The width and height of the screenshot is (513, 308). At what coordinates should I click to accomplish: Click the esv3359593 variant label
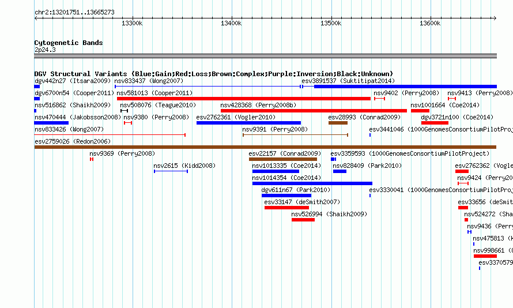[x=410, y=153]
